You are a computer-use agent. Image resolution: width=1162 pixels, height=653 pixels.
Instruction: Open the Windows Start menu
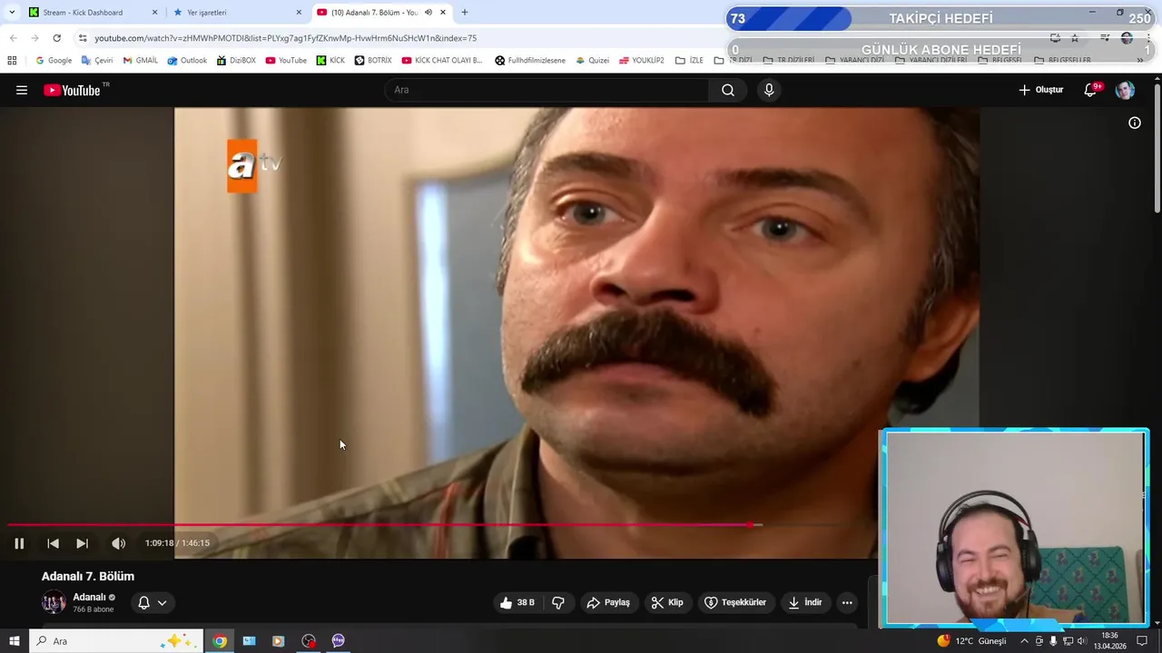click(15, 641)
